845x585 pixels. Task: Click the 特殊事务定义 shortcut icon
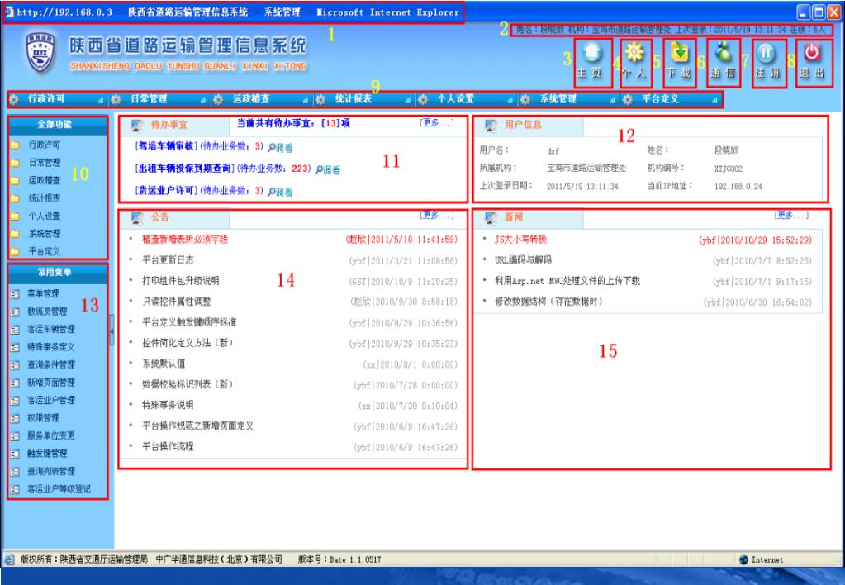(15, 347)
